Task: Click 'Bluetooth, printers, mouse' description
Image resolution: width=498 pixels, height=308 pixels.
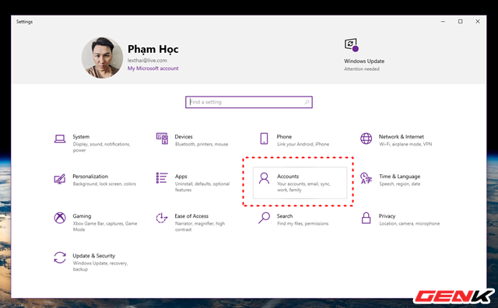Action: coord(202,144)
